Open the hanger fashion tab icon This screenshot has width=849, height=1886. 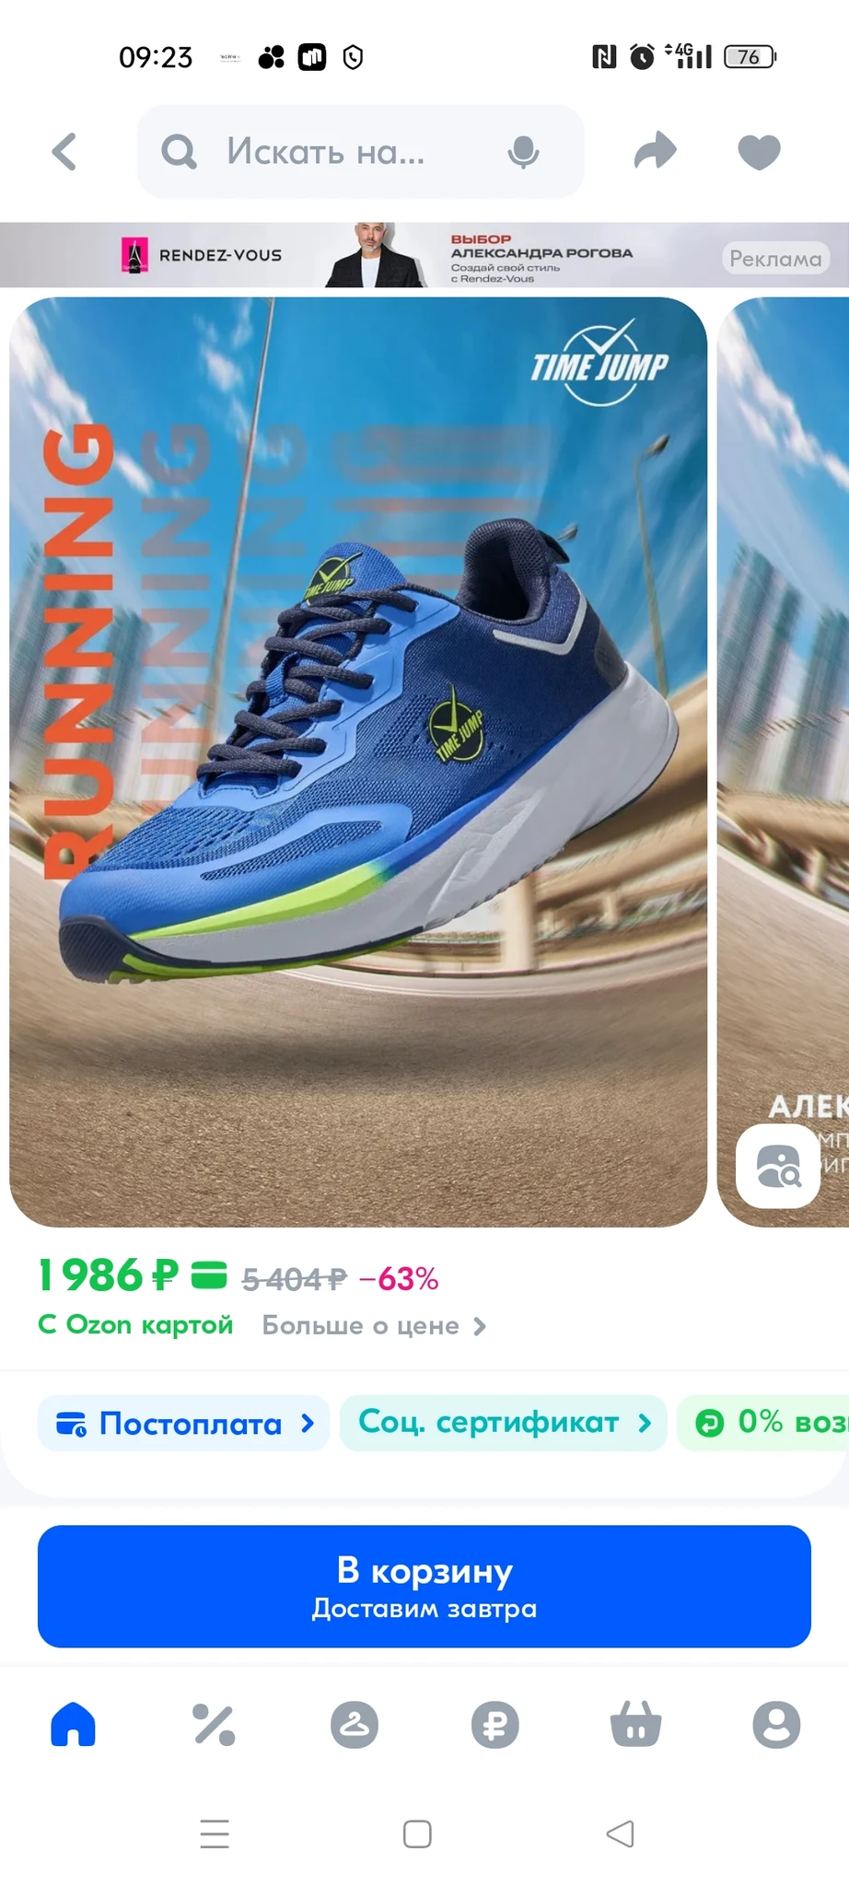pos(355,1724)
